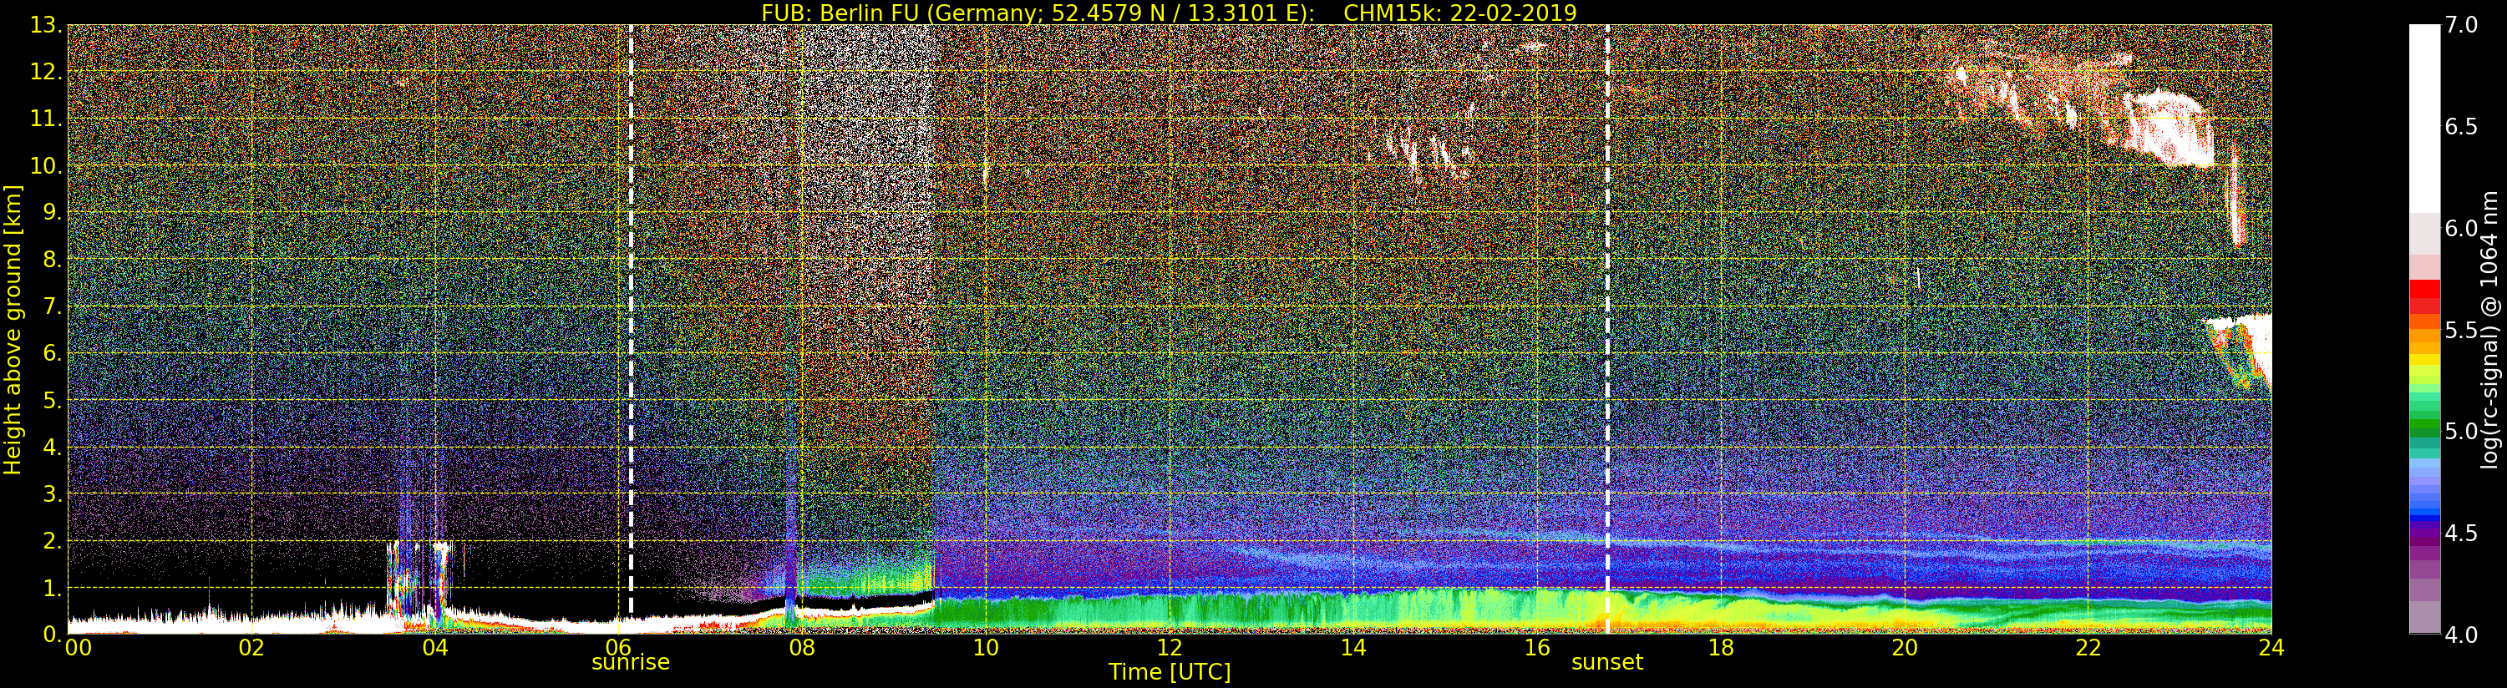This screenshot has width=2507, height=688.
Task: Click the '10.' height tick label
Action: [x=46, y=165]
